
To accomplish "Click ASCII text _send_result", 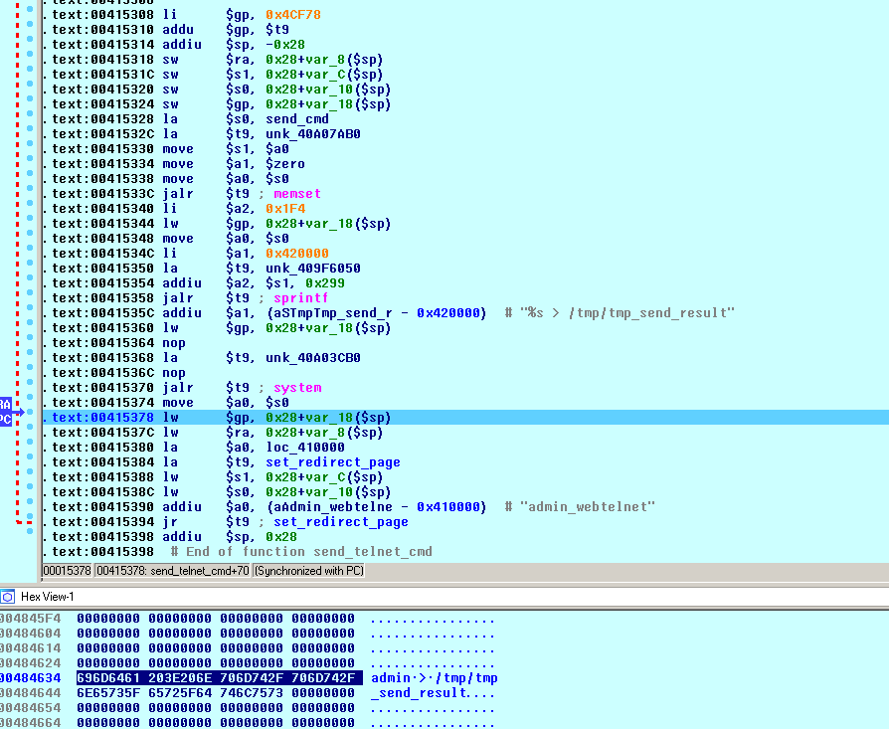I will pos(419,693).
